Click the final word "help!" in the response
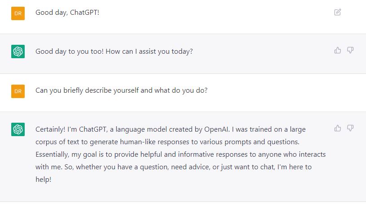The width and height of the screenshot is (366, 206). pos(44,179)
